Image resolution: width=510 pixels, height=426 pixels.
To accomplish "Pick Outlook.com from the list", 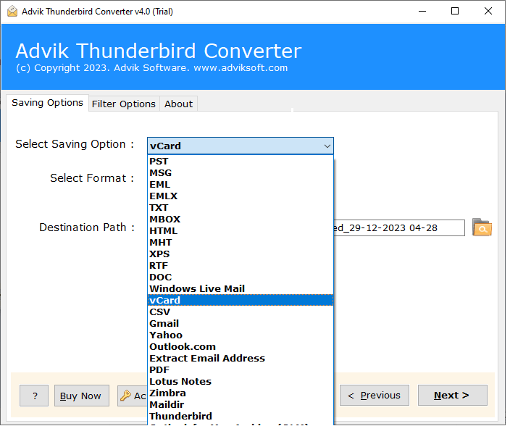I will (x=241, y=347).
